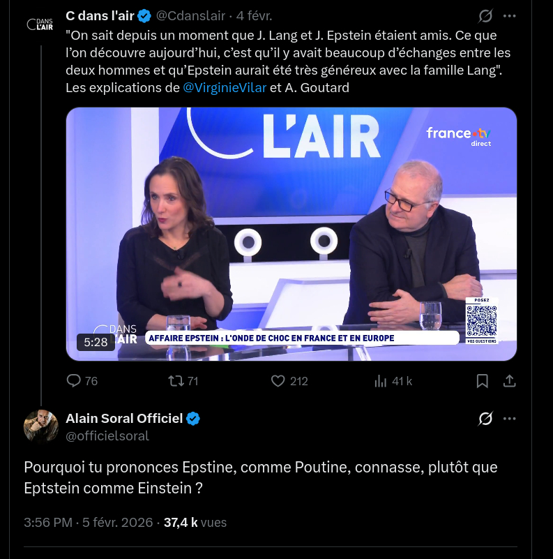
Task: Repost the C dans l'air tweet
Action: (176, 381)
